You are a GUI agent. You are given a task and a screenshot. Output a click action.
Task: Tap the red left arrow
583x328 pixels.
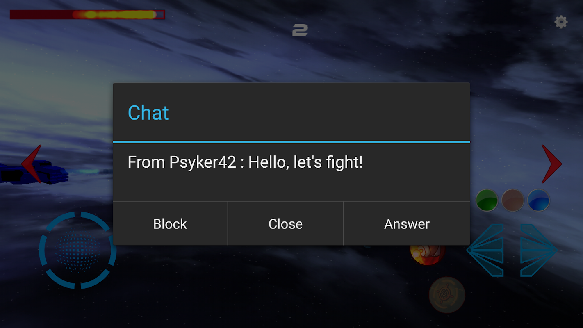[31, 164]
